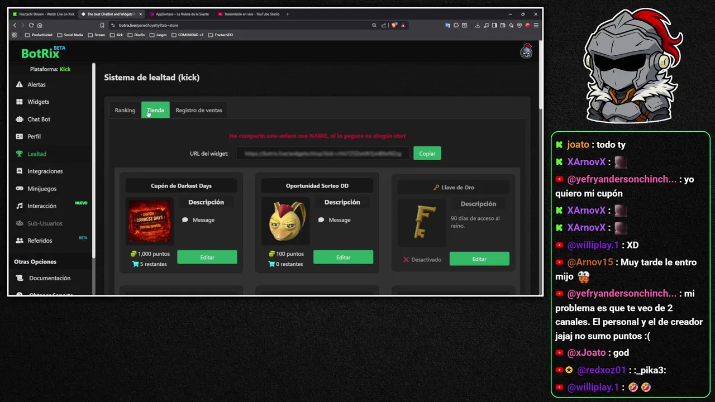Click the Sorteo DD character thumbnail

pos(286,222)
